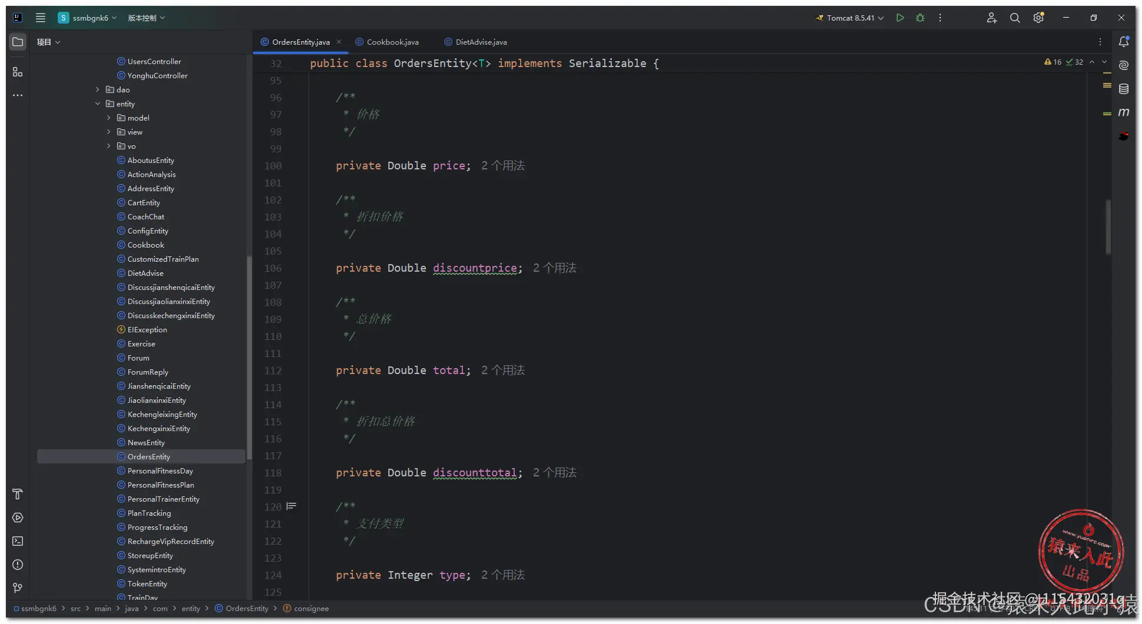This screenshot has height=624, width=1142.
Task: Open the main hamburger menu
Action: click(41, 18)
